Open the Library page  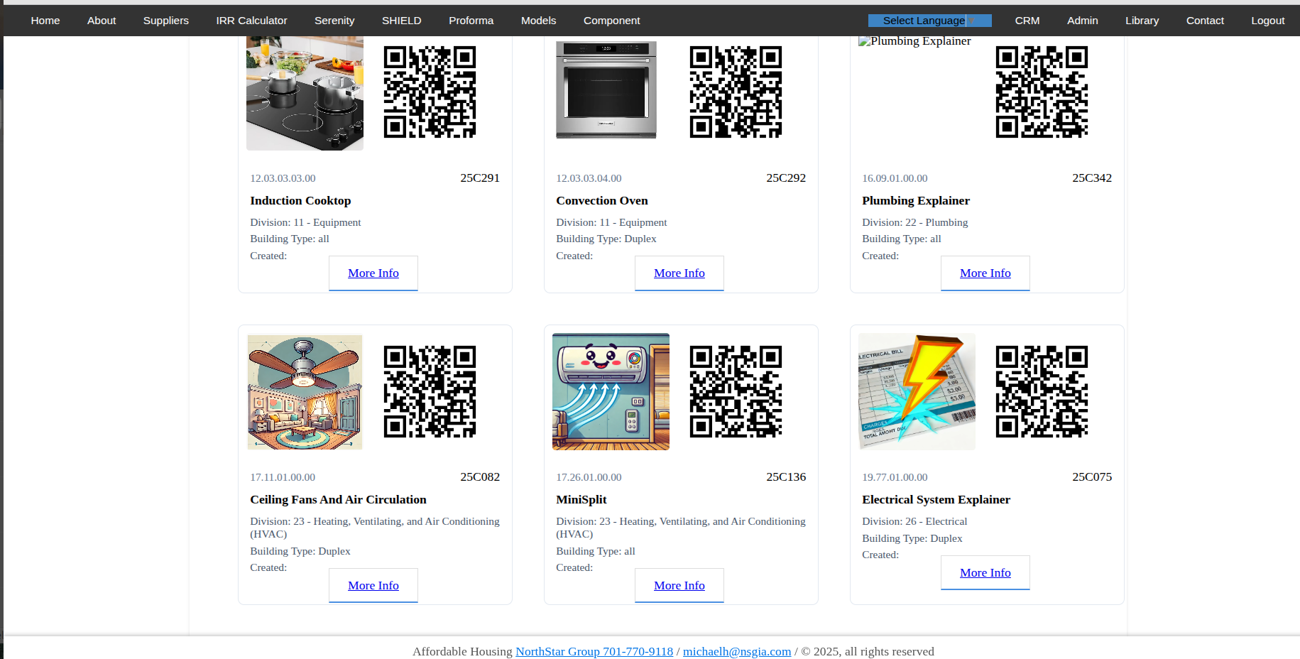point(1142,21)
